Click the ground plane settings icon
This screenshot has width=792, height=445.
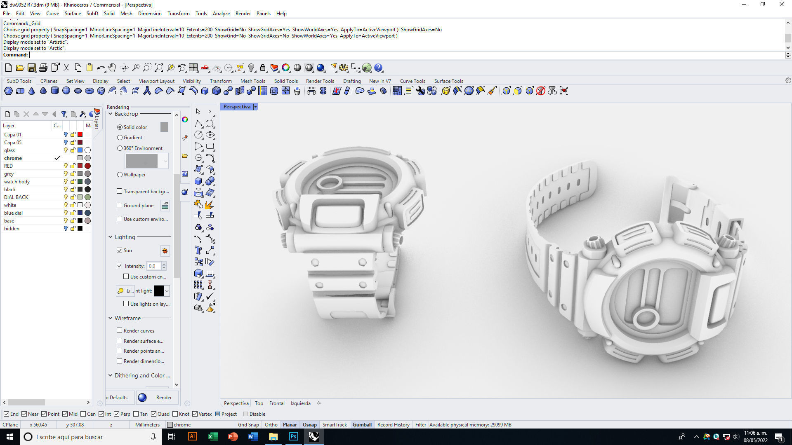(x=165, y=206)
